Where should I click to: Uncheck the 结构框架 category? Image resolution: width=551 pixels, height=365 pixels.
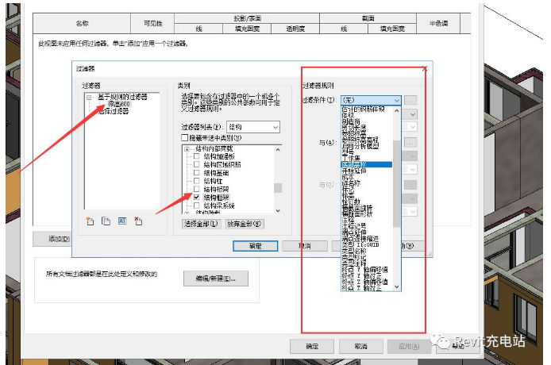click(x=196, y=197)
